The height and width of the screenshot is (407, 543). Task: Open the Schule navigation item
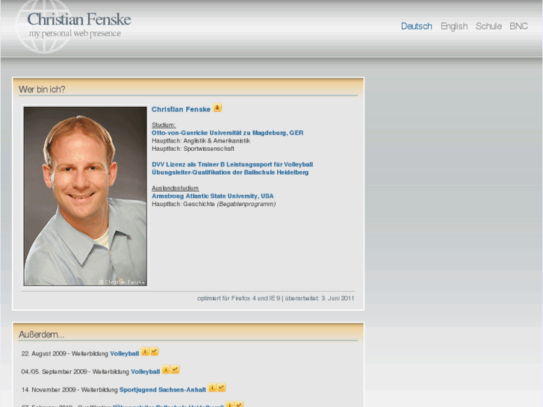click(488, 26)
